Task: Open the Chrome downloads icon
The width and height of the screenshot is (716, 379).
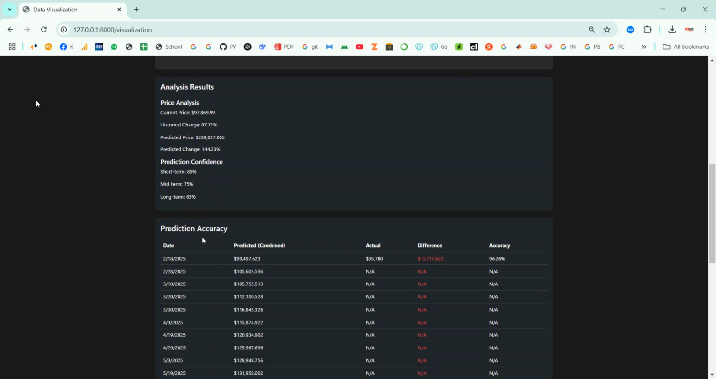Action: pos(672,30)
